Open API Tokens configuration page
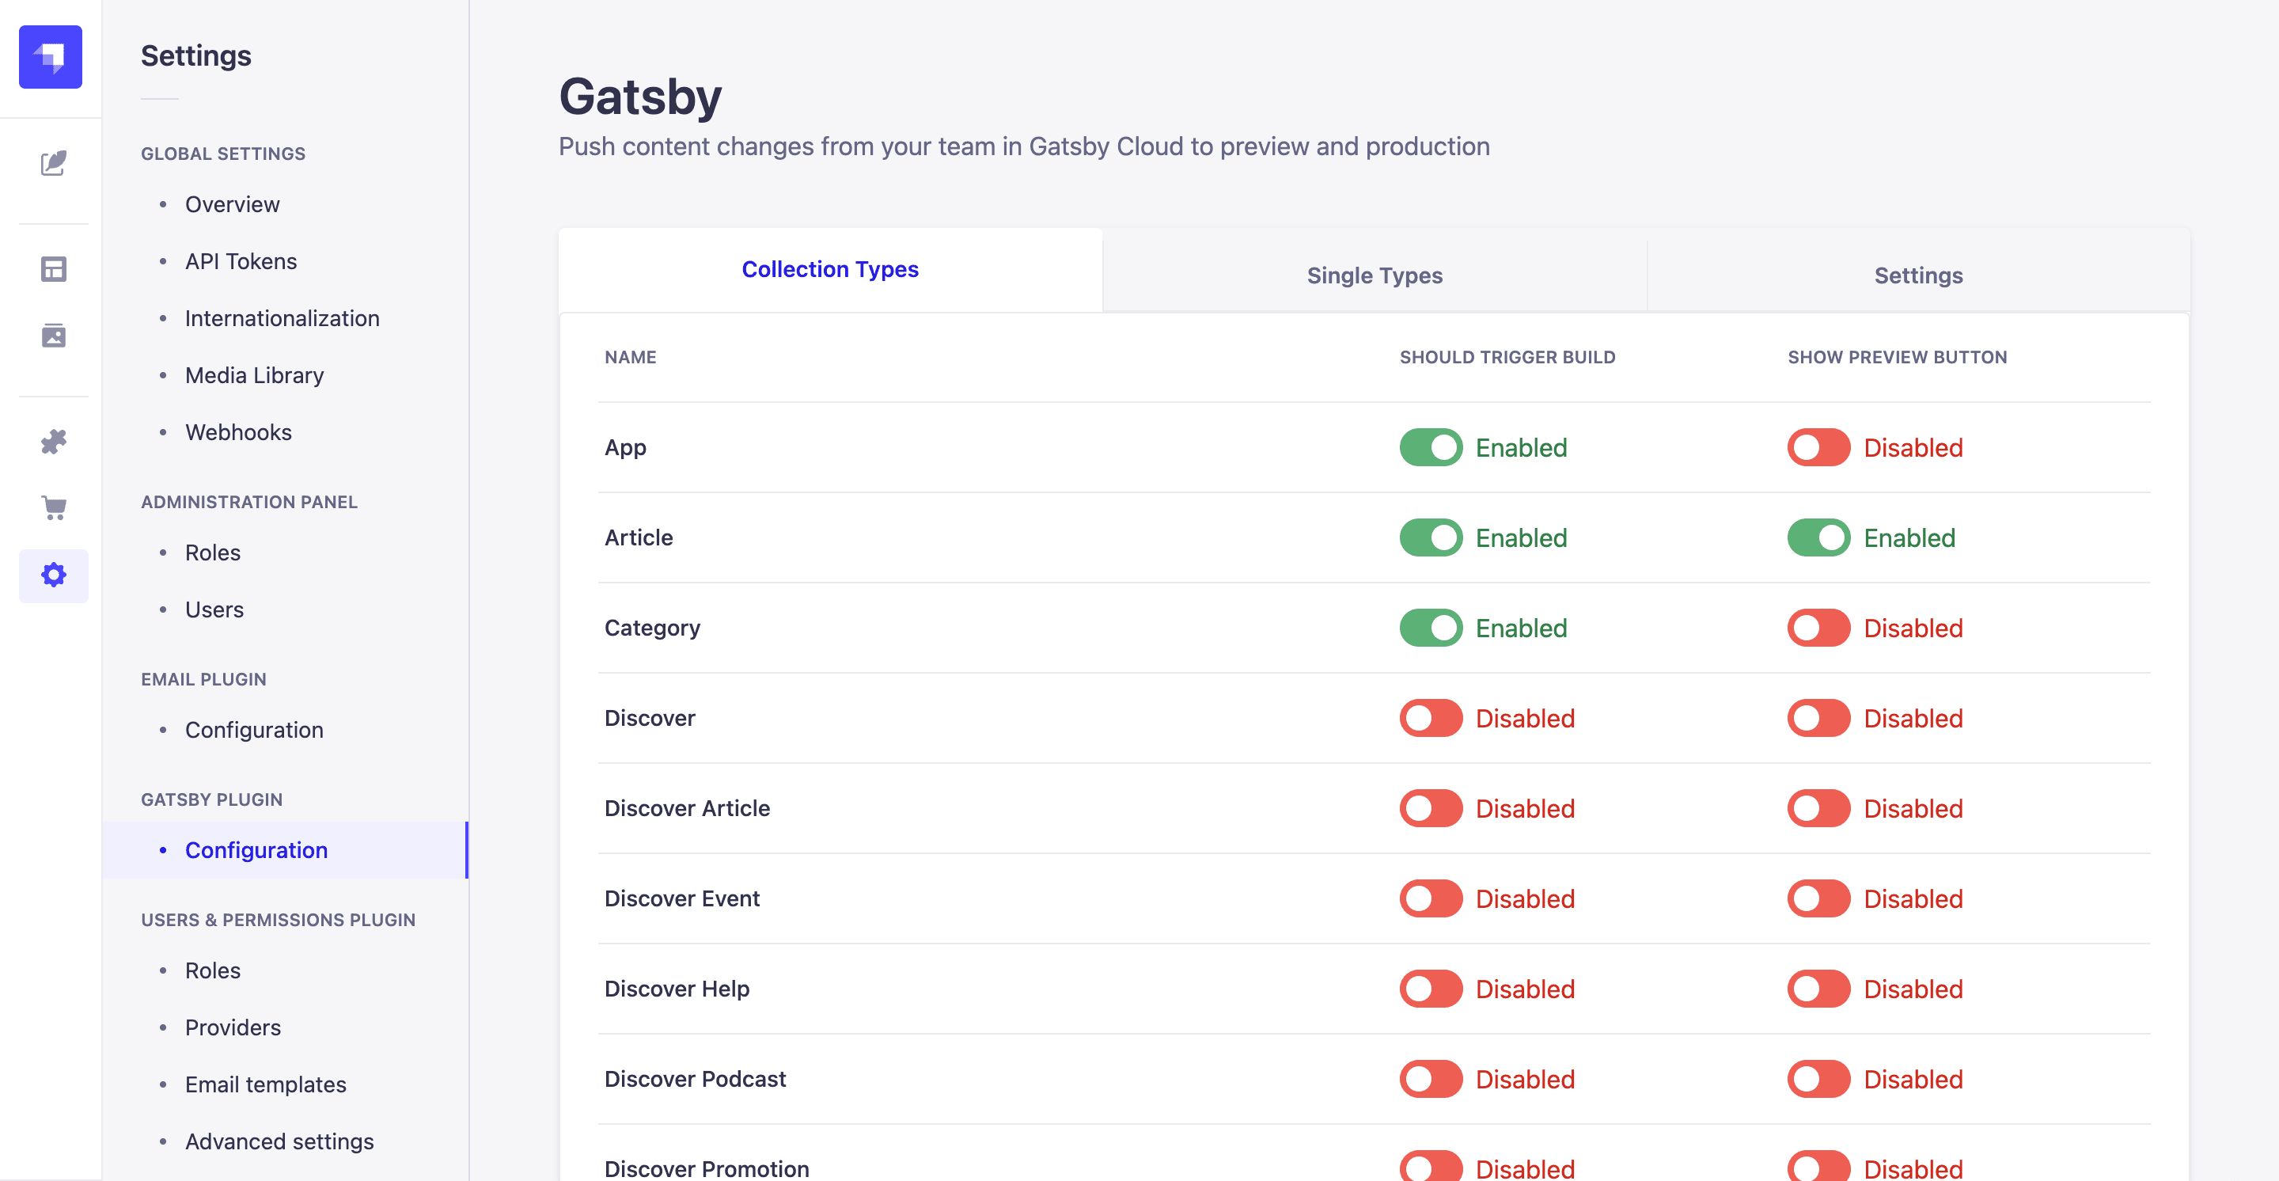 pos(241,260)
